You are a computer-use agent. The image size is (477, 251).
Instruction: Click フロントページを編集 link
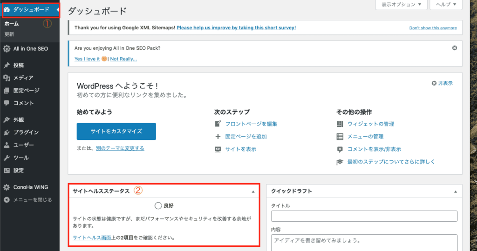click(251, 124)
